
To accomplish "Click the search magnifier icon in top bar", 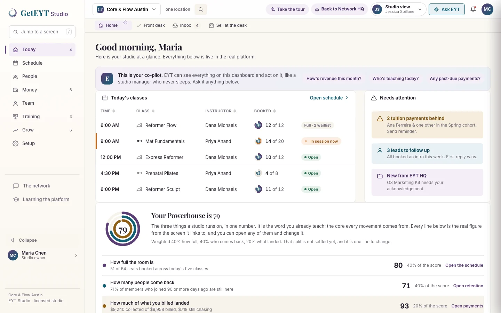I will (x=201, y=9).
